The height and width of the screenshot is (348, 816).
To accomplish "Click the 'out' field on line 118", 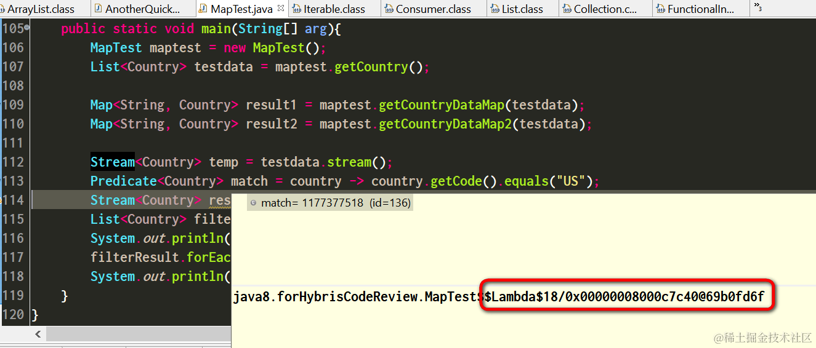I will 153,276.
